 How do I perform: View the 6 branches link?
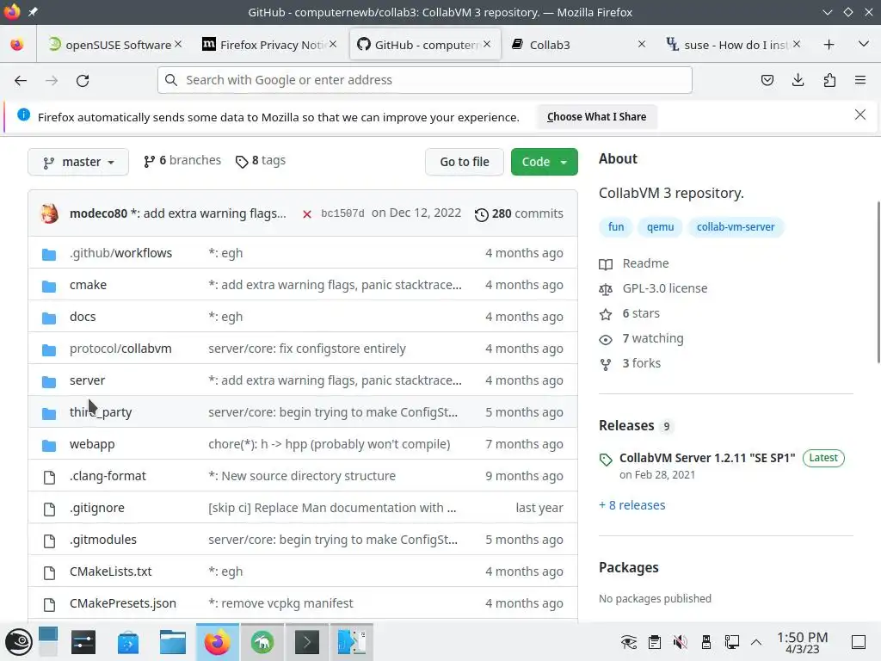click(182, 161)
